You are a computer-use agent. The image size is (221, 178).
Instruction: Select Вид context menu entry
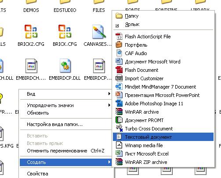(66, 94)
